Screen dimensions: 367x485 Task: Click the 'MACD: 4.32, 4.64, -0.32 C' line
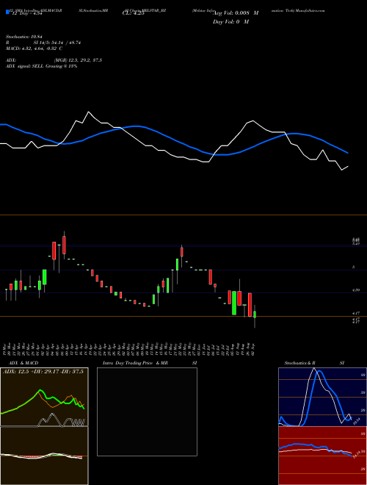[34, 48]
